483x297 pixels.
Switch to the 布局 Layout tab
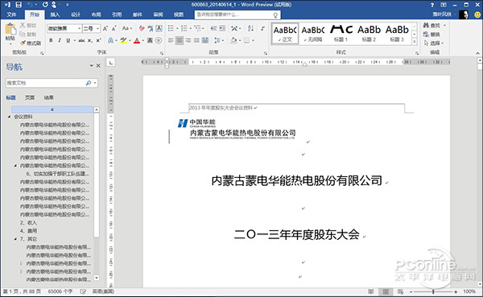pos(96,14)
